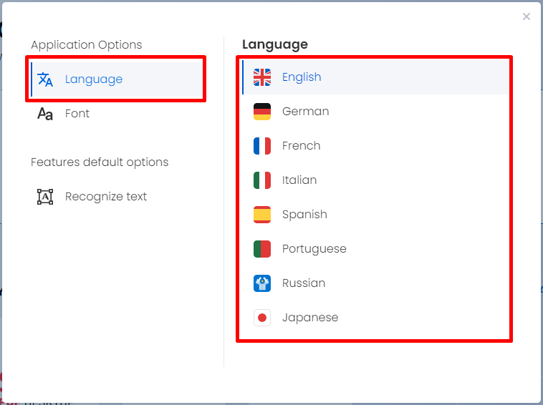Set the language to Portuguese
Viewport: 543px width, 405px height.
(x=376, y=249)
